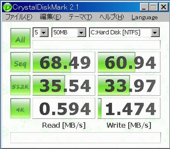Start the Seq benchmark test

(x=20, y=62)
